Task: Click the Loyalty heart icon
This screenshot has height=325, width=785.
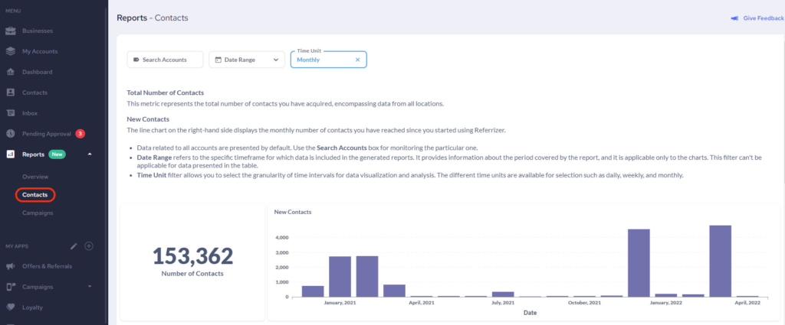Action: click(x=11, y=307)
